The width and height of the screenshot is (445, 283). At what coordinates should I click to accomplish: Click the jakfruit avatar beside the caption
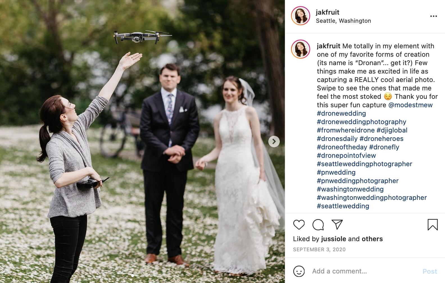[301, 49]
